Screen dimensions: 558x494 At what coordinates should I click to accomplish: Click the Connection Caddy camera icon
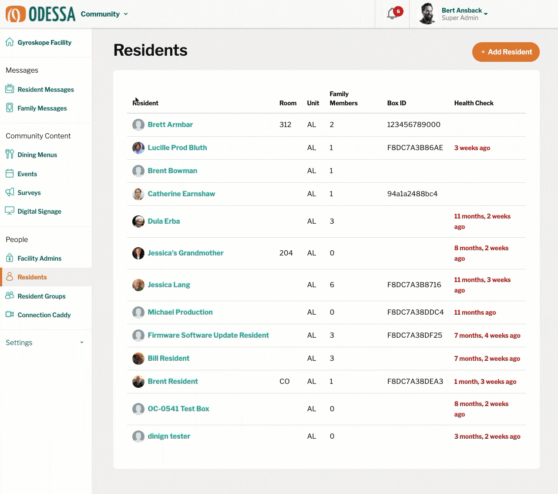[x=10, y=314]
